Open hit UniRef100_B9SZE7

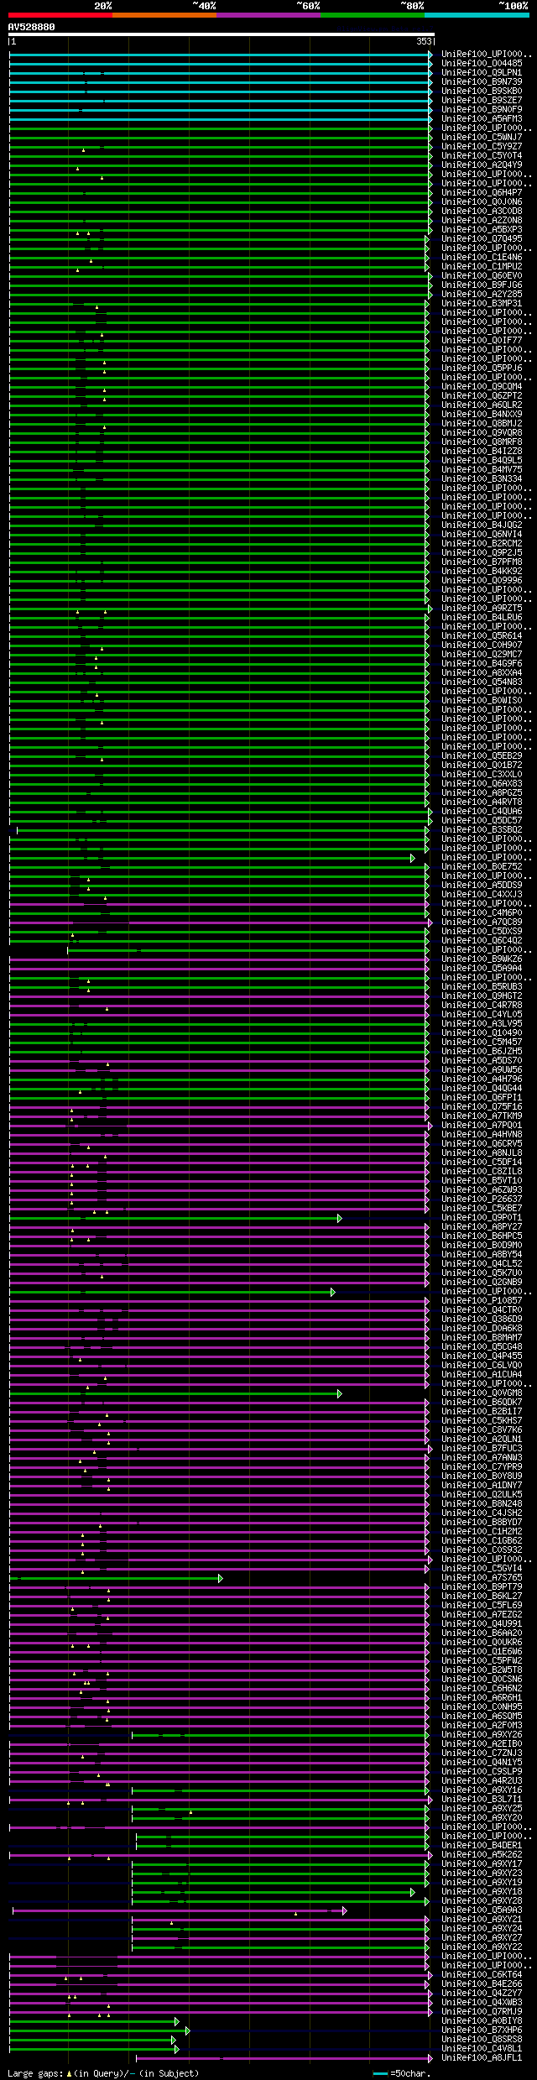tap(482, 101)
